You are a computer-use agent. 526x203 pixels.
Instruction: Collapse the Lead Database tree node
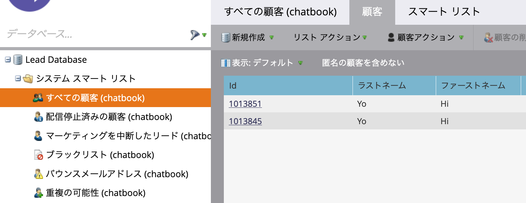pyautogui.click(x=8, y=60)
